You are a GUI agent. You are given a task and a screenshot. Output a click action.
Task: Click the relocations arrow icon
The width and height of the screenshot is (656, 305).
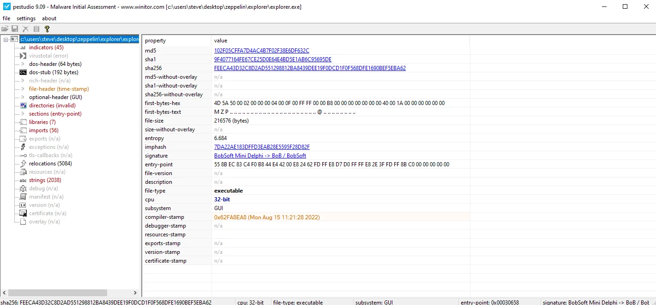coord(23,164)
